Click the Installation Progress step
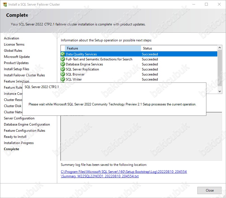This screenshot has width=226, height=198. pyautogui.click(x=19, y=143)
